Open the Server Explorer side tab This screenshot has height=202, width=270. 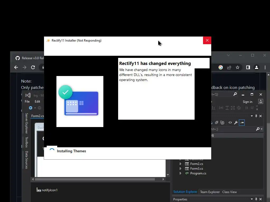(x=27, y=123)
